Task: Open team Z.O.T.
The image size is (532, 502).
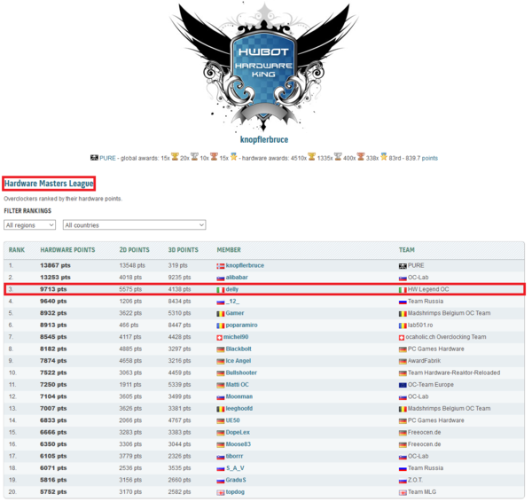Action: pos(415,480)
